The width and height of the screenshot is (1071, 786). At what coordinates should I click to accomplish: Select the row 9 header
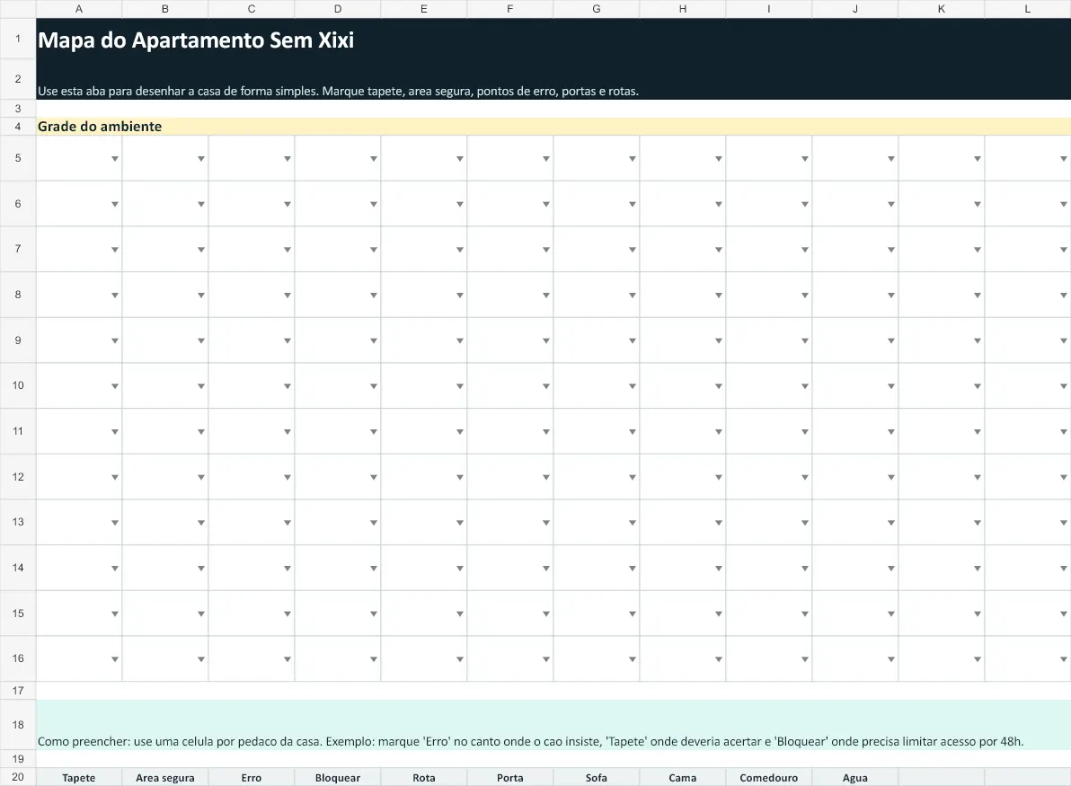[18, 340]
